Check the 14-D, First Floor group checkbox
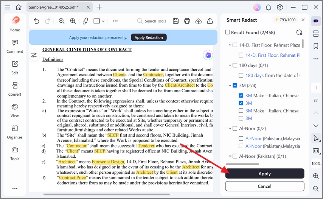The image size is (323, 199). point(235,45)
